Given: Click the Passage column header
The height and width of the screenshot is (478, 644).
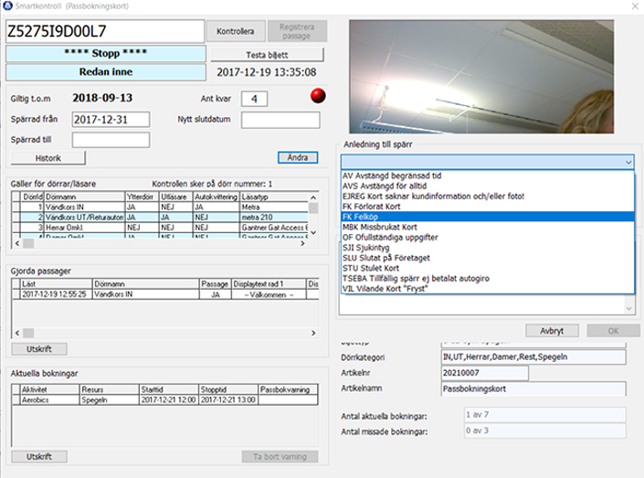Looking at the screenshot, I should click(216, 284).
